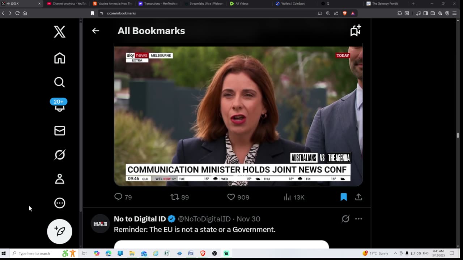Share the Sky News video post
463x260 pixels.
[x=358, y=197]
